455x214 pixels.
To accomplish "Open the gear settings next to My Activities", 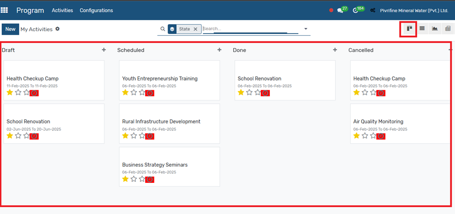I will pos(57,29).
